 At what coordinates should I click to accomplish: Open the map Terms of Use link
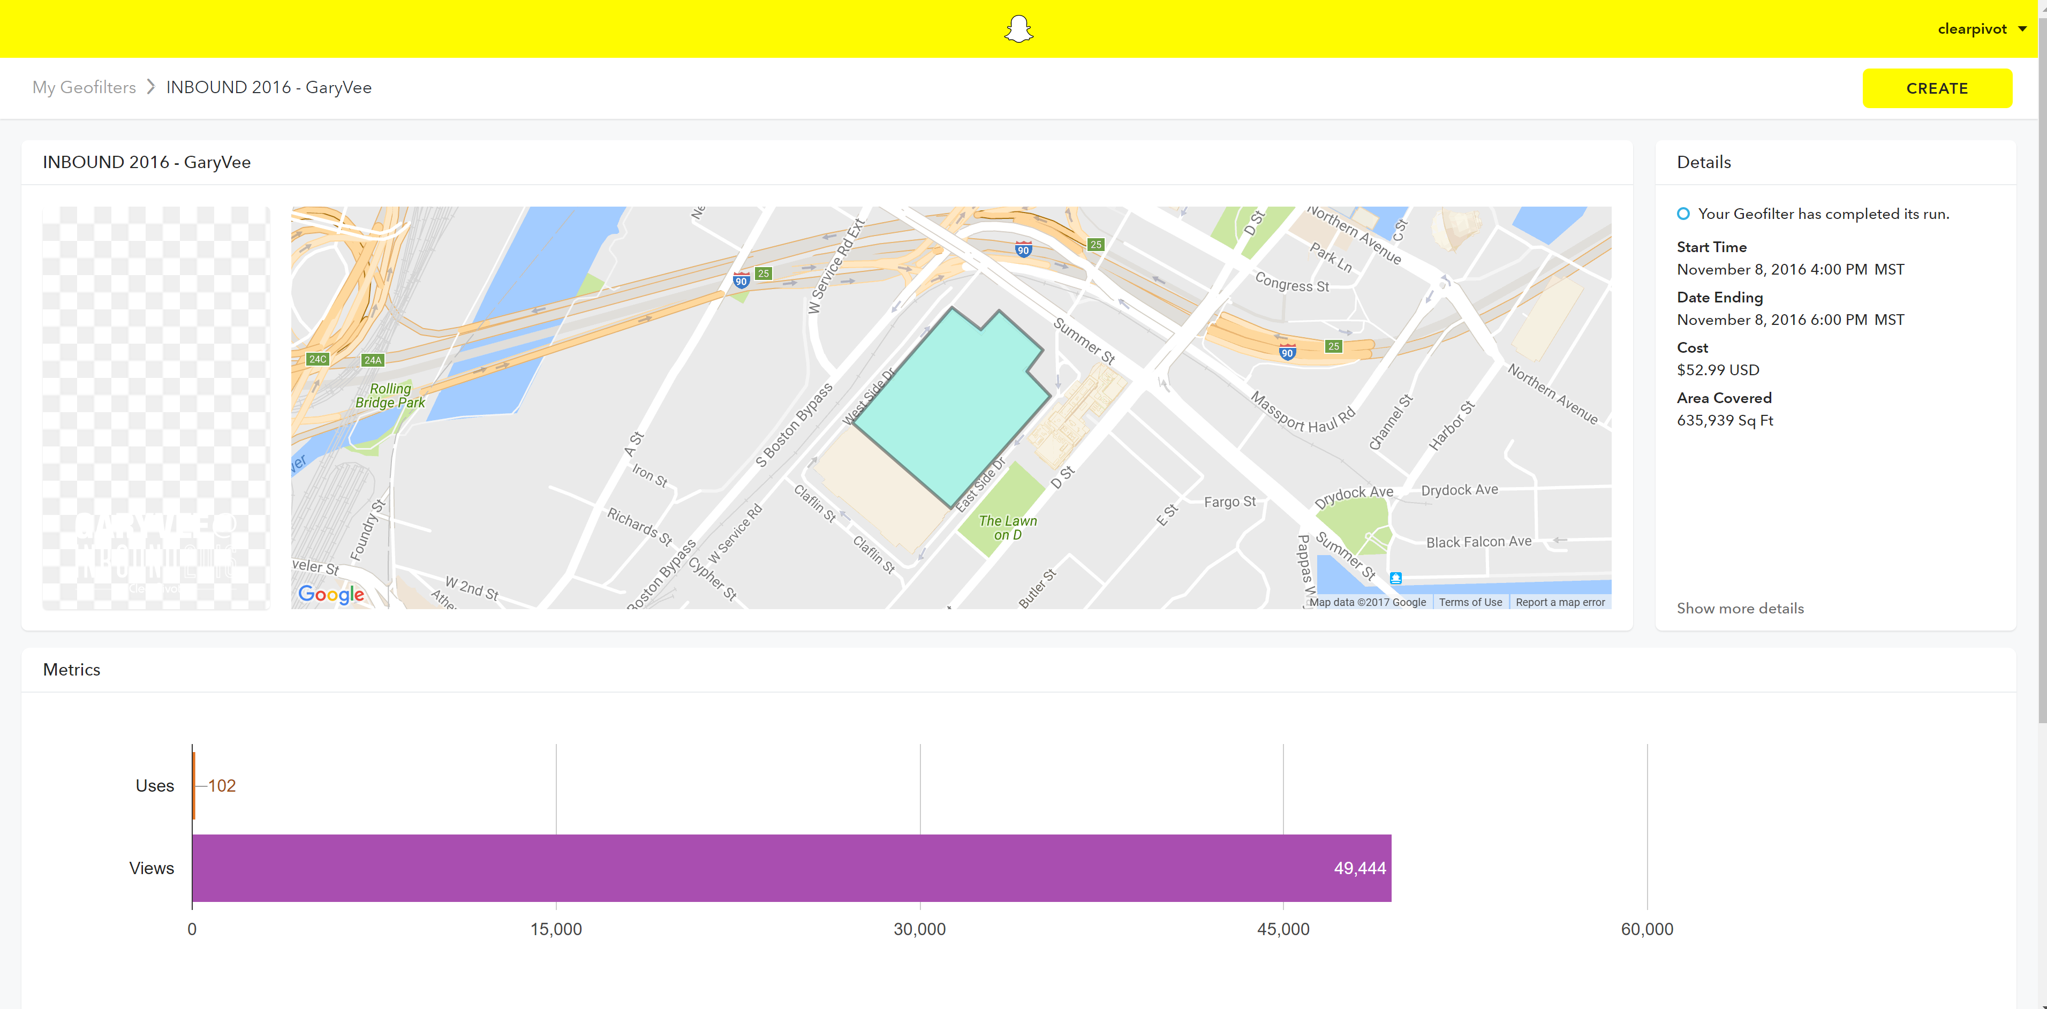[1470, 602]
